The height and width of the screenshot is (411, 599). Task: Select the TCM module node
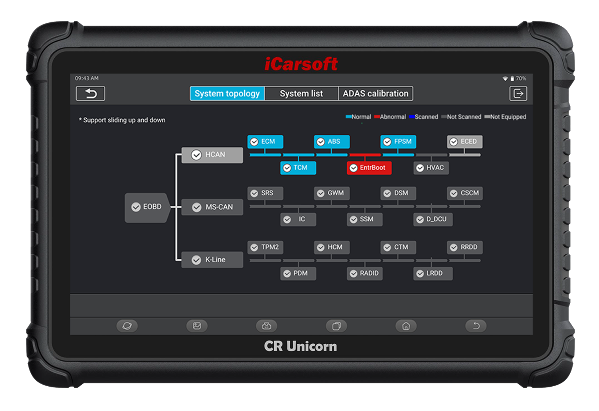298,168
